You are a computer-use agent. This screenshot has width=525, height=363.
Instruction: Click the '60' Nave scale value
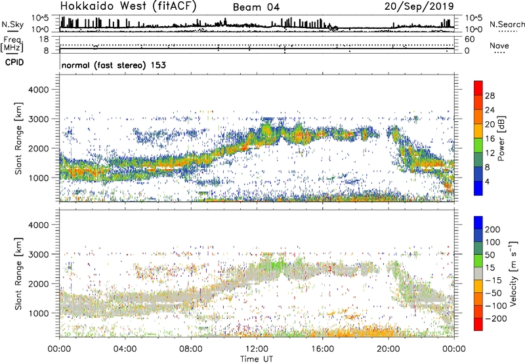(469, 39)
